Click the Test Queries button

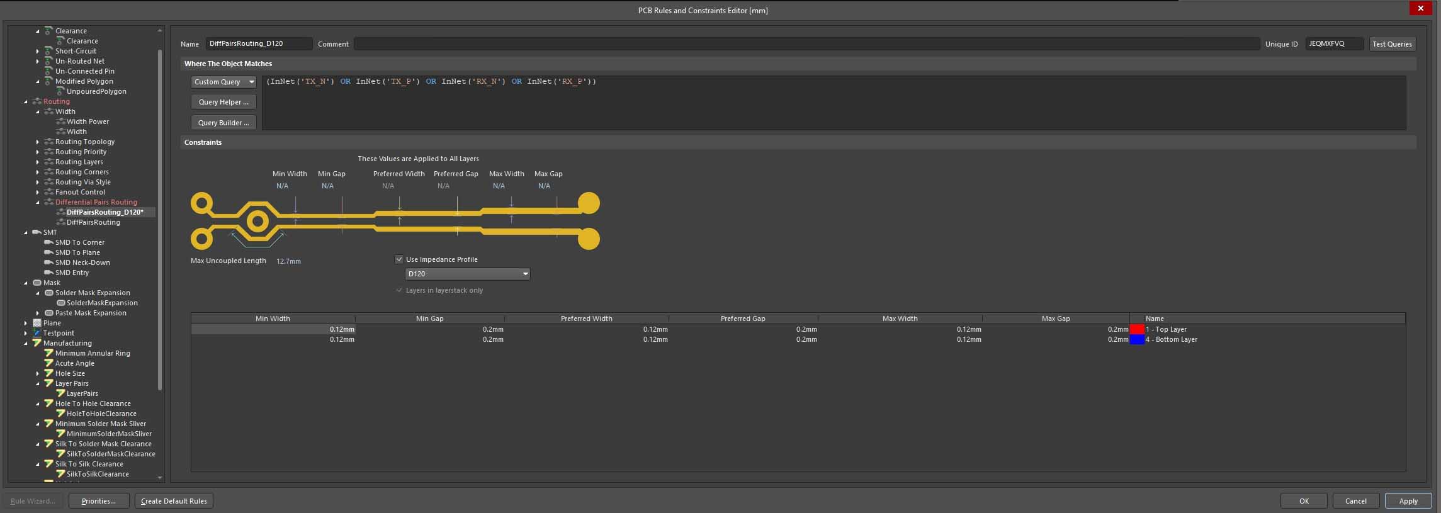[1392, 44]
